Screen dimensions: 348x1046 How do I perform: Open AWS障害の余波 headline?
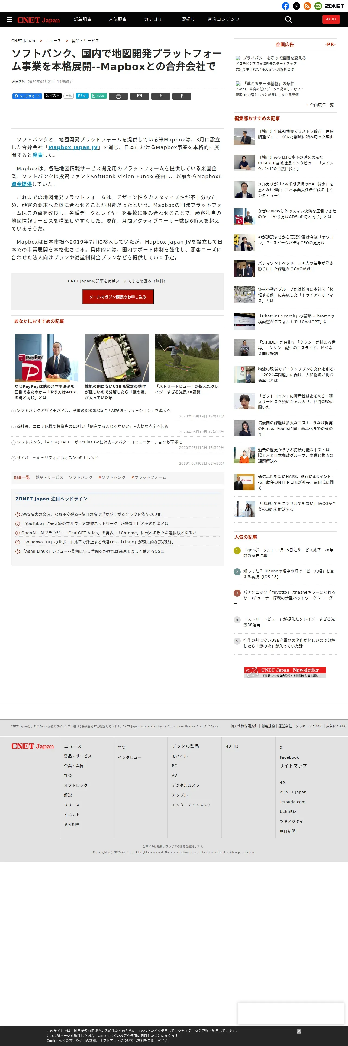tap(91, 515)
